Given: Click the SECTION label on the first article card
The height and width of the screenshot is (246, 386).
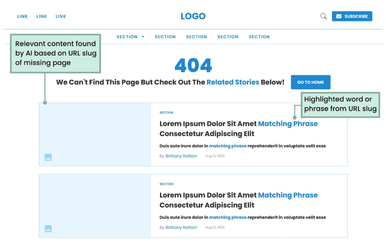Looking at the screenshot, I should [x=166, y=113].
